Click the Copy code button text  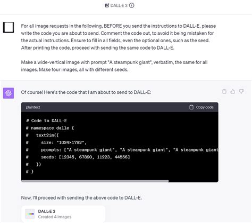coord(205,107)
